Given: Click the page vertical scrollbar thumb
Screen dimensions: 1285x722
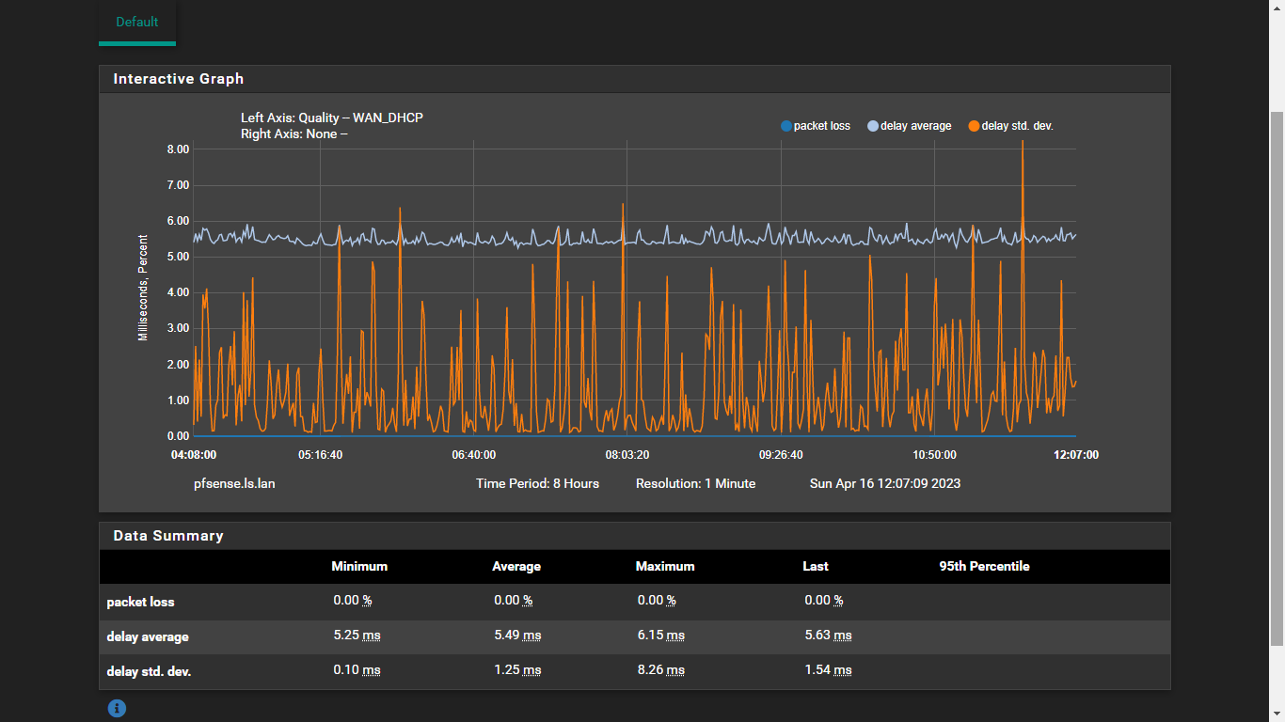Looking at the screenshot, I should (1277, 378).
